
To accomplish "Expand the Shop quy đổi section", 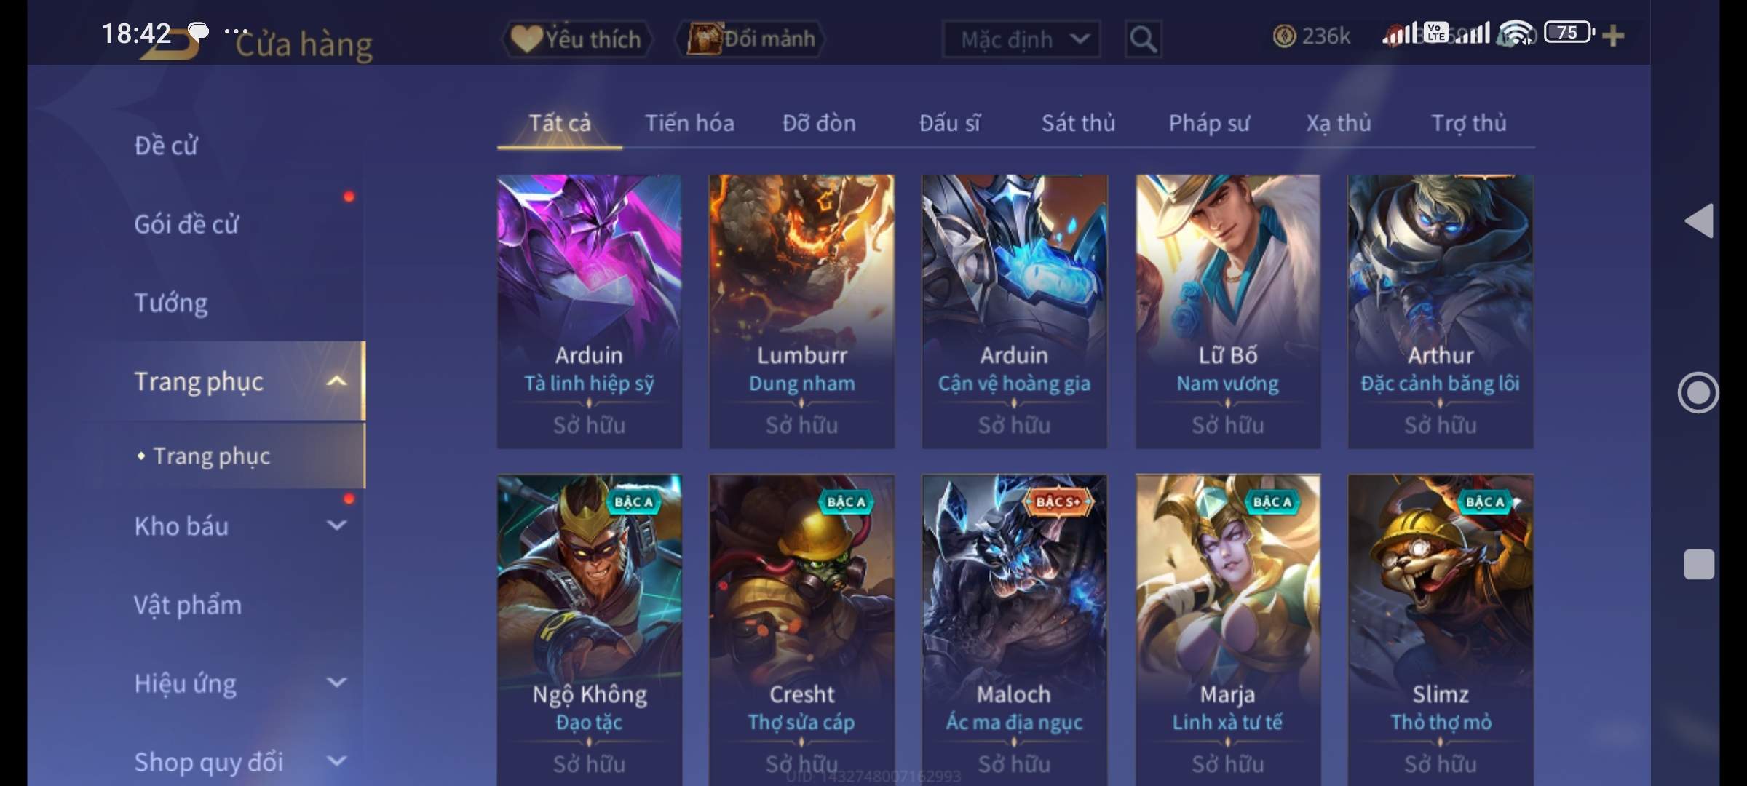I will pos(336,761).
